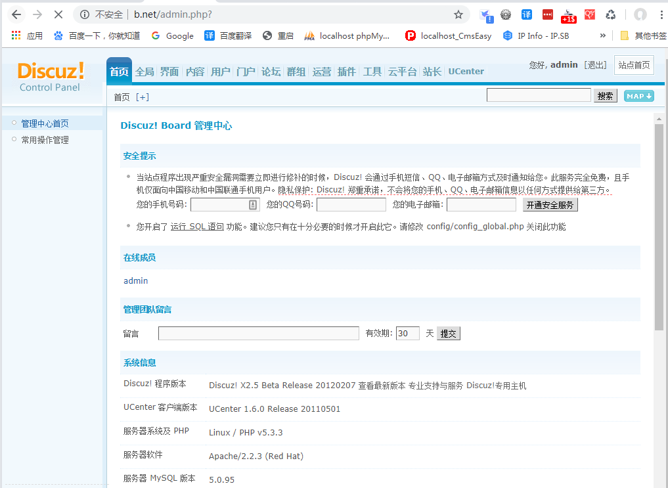Screen dimensions: 668x488
Task: Open the 运行 SQL 语句 link
Action: coord(197,227)
